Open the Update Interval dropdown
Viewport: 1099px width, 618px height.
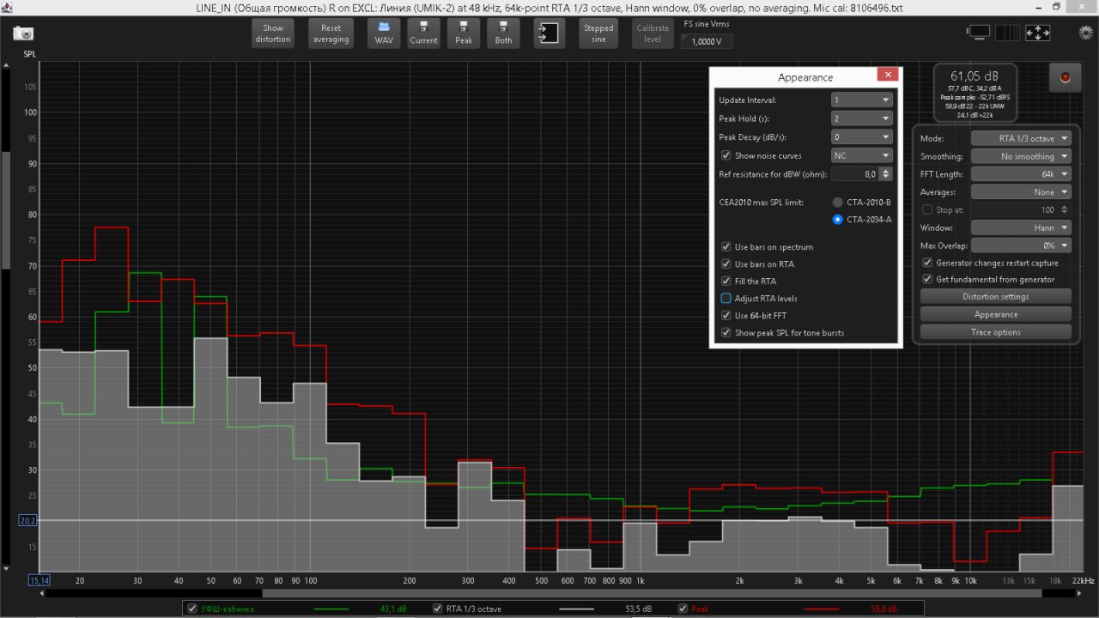(x=862, y=100)
